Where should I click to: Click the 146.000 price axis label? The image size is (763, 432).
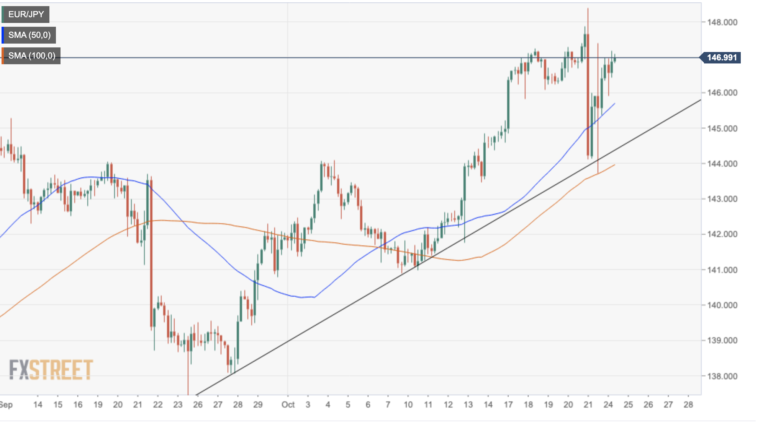tap(722, 93)
